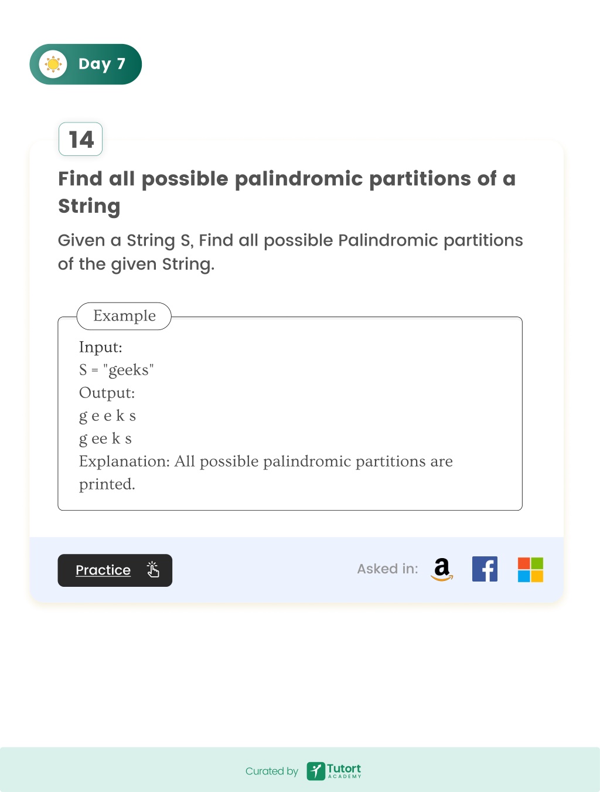Viewport: 600px width, 792px height.
Task: Click the problem description paragraph
Action: pos(291,252)
